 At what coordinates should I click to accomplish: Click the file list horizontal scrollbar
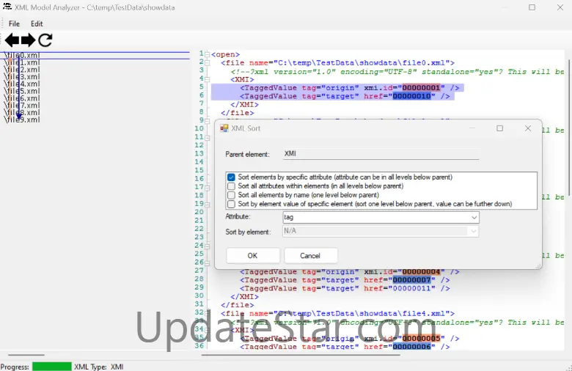26,355
